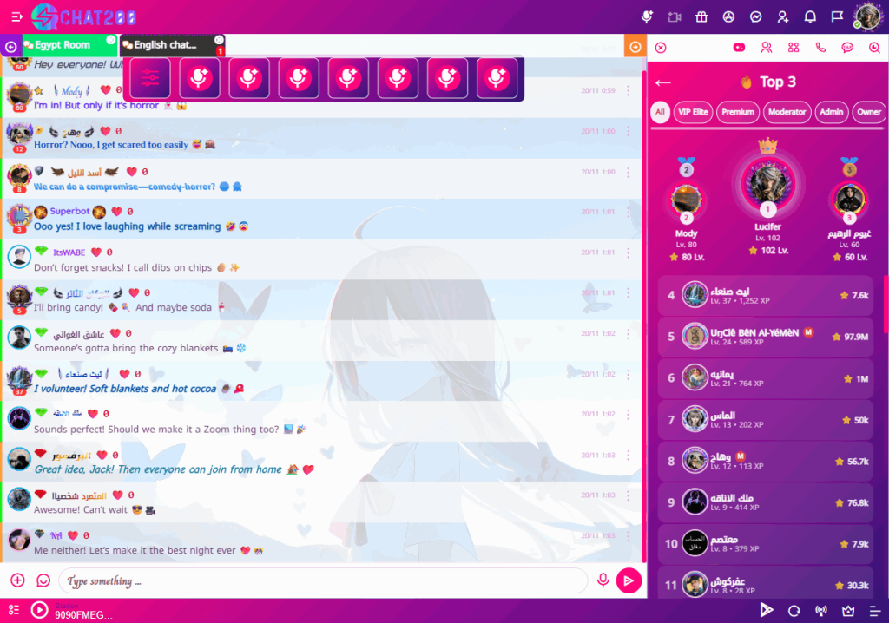Click the add-friend icon in the top bar
This screenshot has height=623, width=889.
coord(781,16)
